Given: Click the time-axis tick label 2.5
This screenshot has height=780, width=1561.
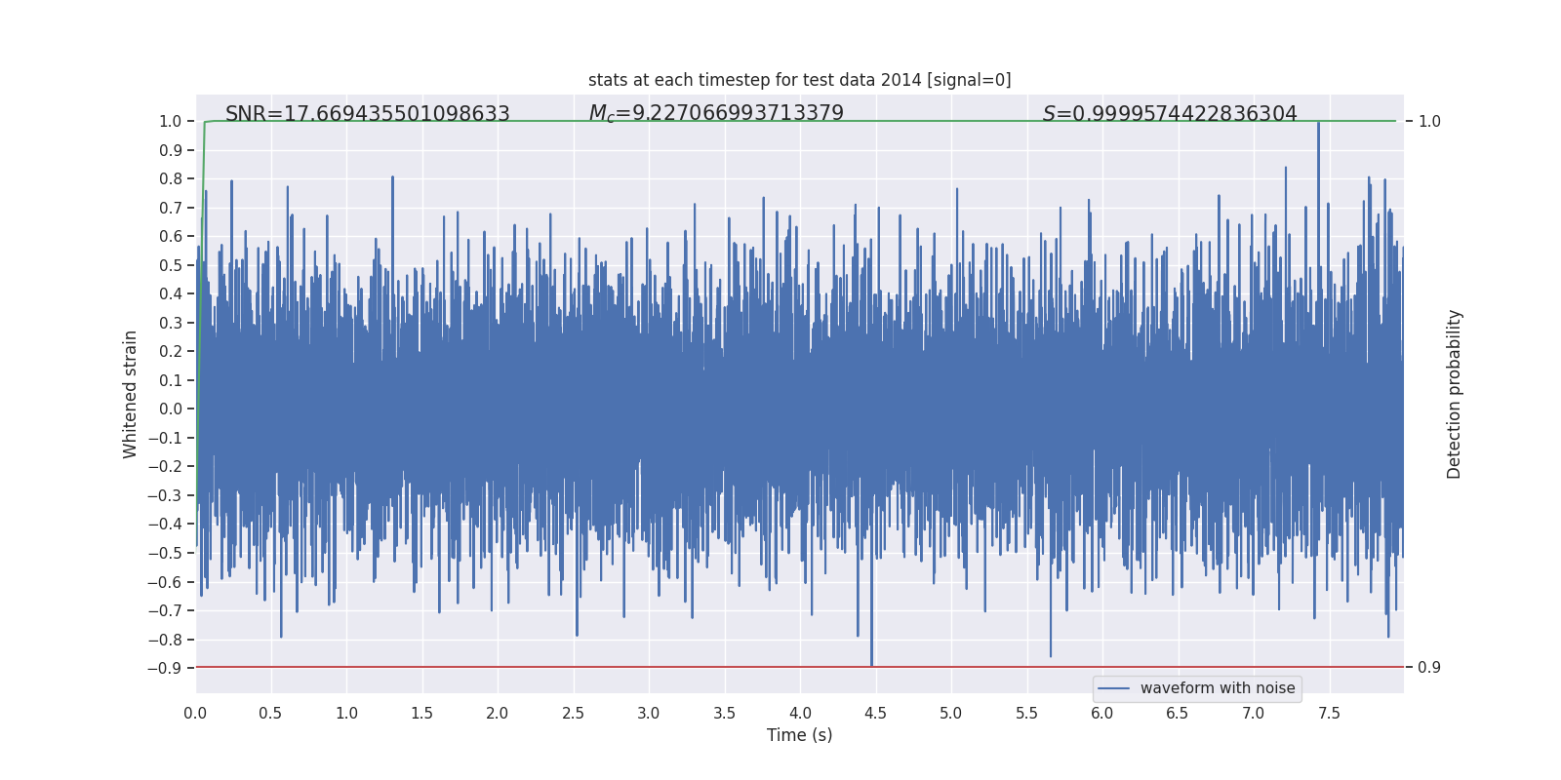Looking at the screenshot, I should click(573, 713).
